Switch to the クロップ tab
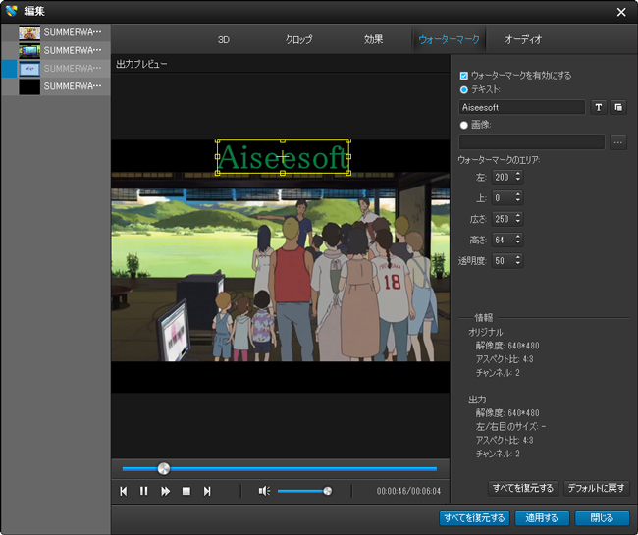Screen dimensions: 638x535 point(298,39)
